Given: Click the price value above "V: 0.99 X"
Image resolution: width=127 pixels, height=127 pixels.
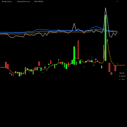Looking at the screenshot, I should [122, 73].
